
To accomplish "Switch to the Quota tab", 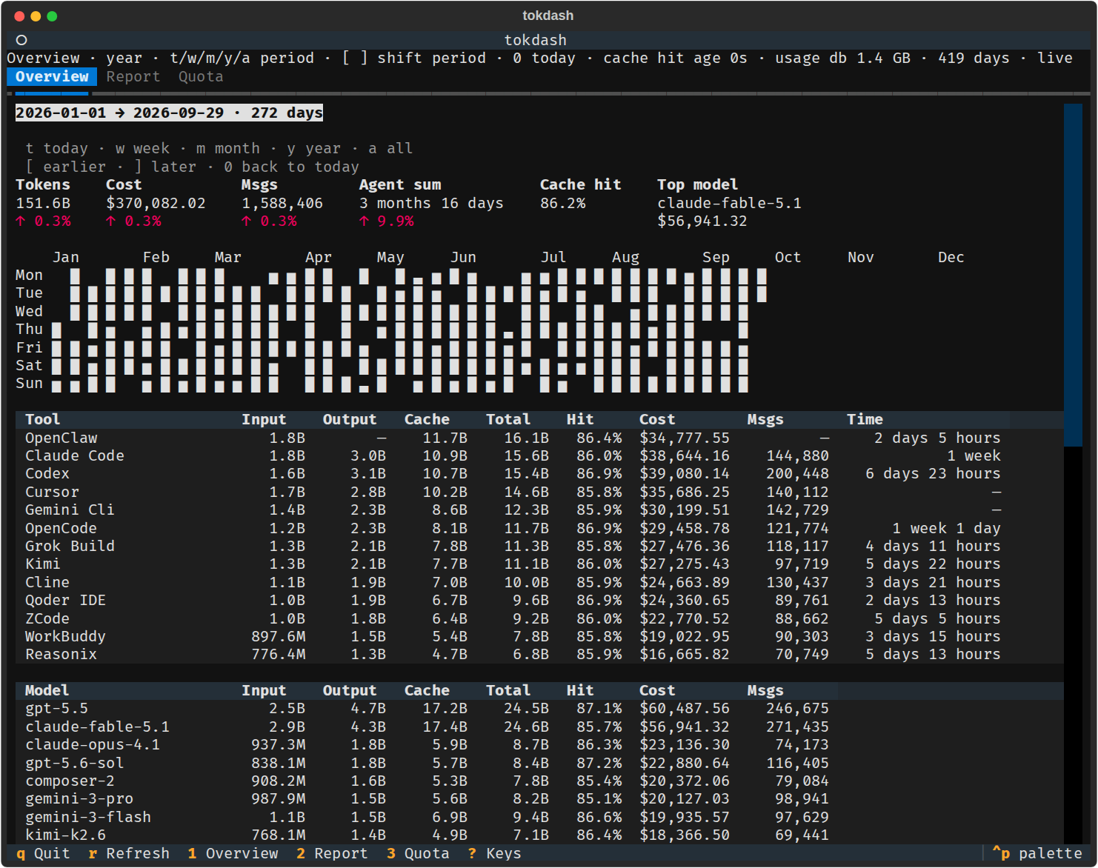I will tap(201, 76).
